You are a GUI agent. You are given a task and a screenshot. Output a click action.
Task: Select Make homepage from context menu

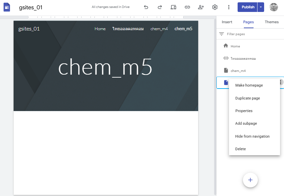tap(249, 86)
